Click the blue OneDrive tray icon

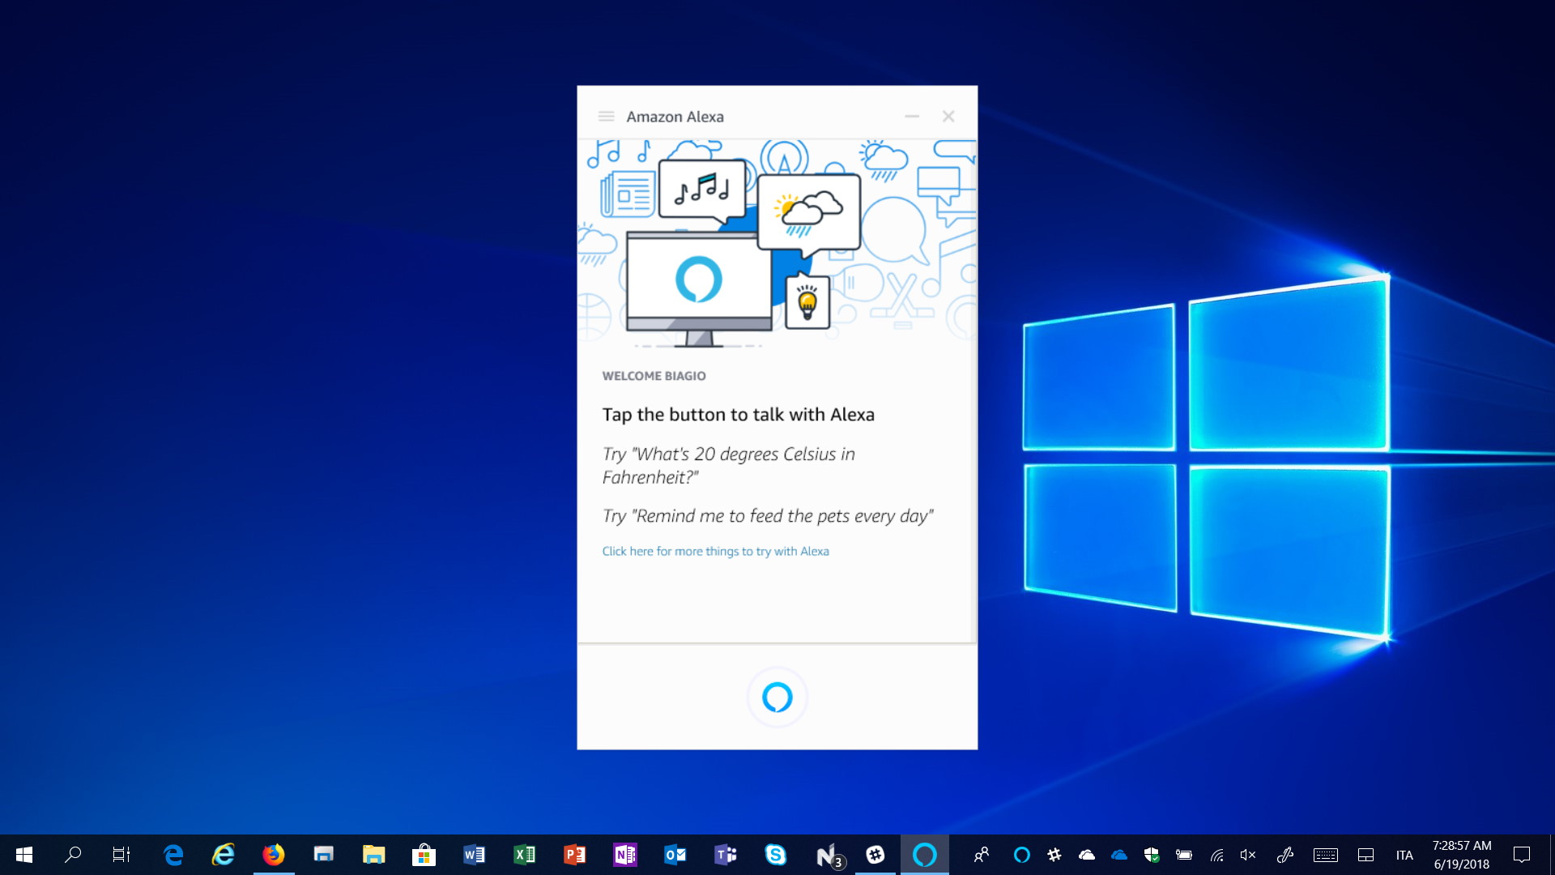click(1119, 855)
